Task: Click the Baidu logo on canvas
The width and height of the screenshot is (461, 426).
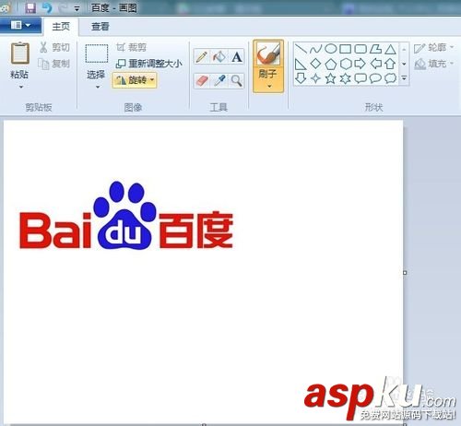Action: tap(126, 216)
